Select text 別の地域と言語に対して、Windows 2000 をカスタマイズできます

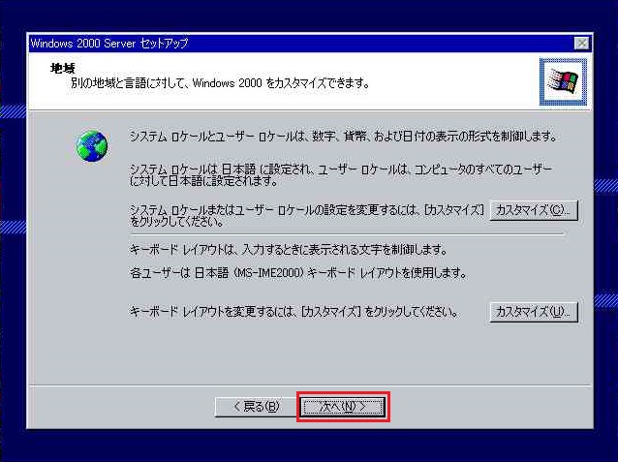(x=221, y=83)
